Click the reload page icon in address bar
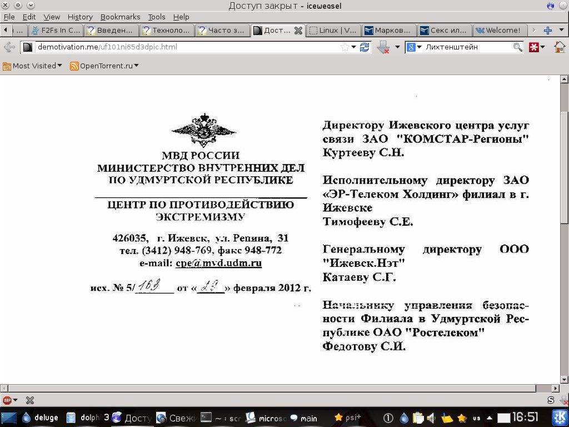 (x=365, y=47)
